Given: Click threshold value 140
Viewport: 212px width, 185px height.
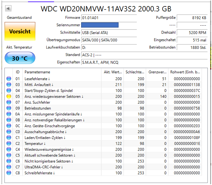Looking at the screenshot, I should point(163,96).
